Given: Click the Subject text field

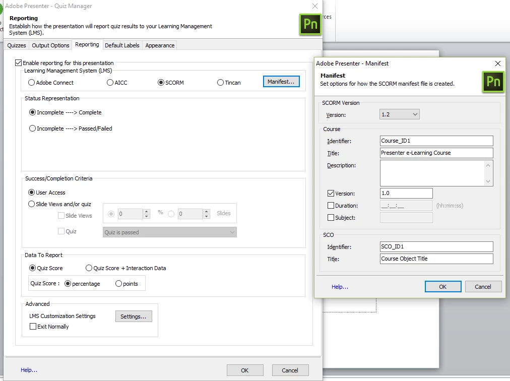Looking at the screenshot, I should (406, 217).
